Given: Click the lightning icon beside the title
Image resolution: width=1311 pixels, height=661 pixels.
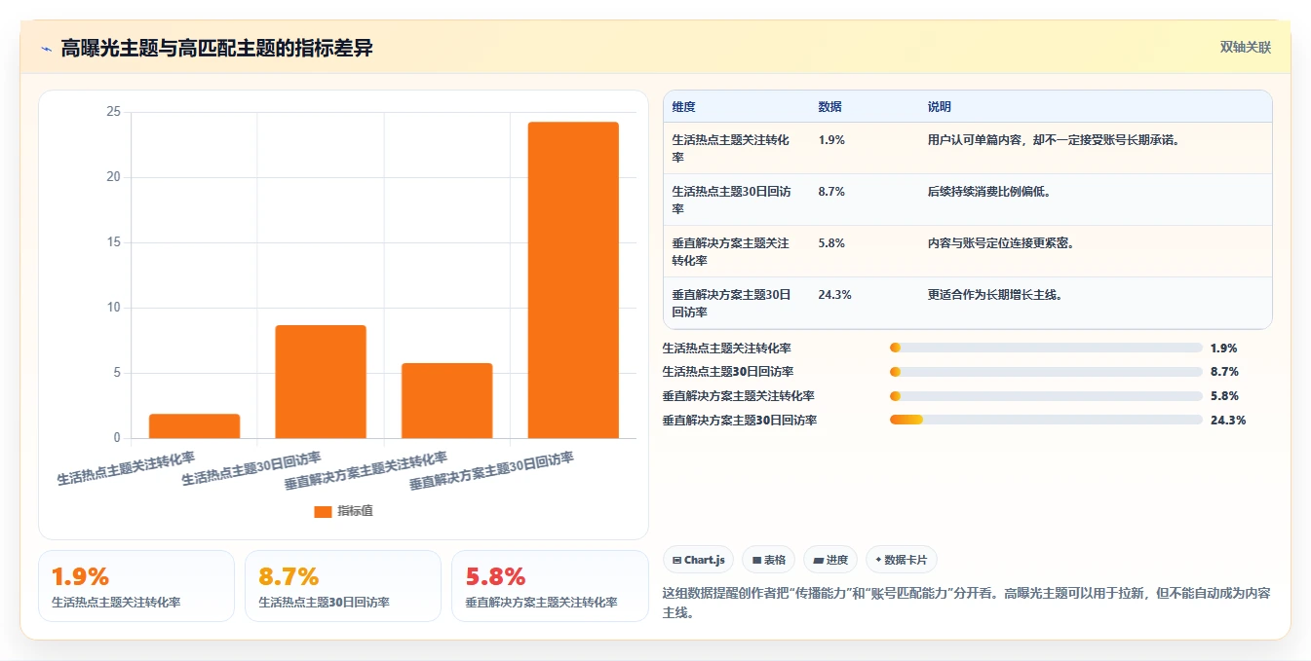Looking at the screenshot, I should click(46, 49).
